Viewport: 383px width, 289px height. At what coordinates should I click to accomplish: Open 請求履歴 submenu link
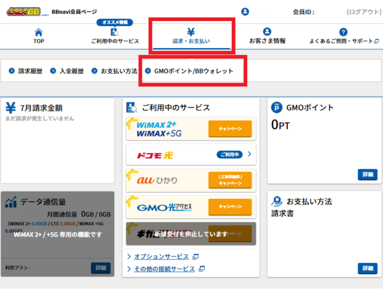pyautogui.click(x=26, y=71)
